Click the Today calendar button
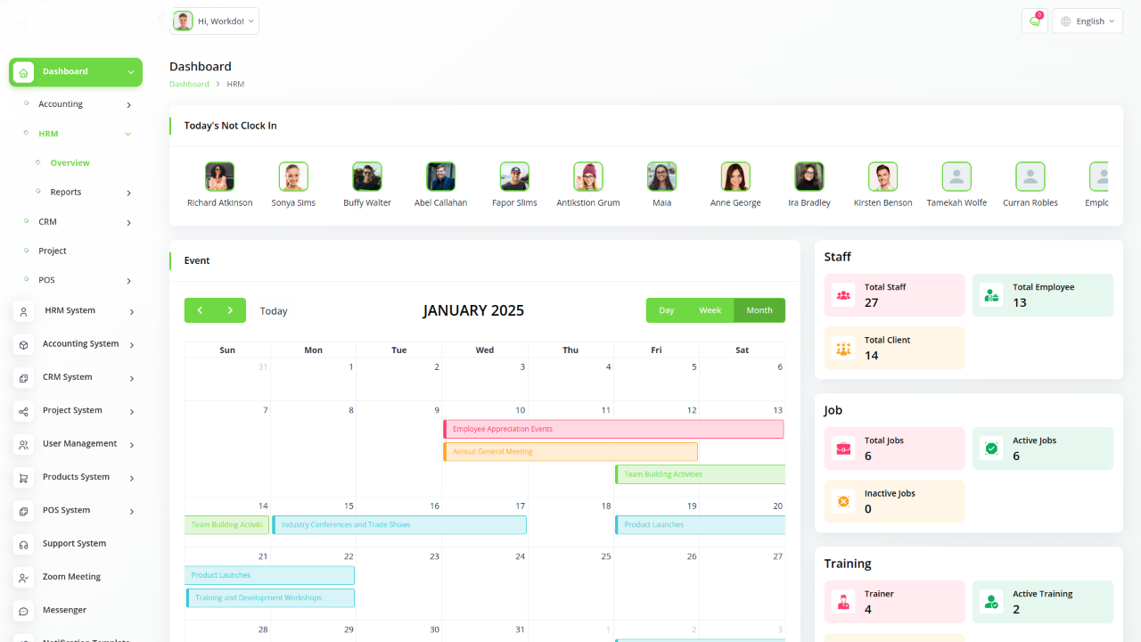This screenshot has width=1141, height=642. click(x=274, y=311)
